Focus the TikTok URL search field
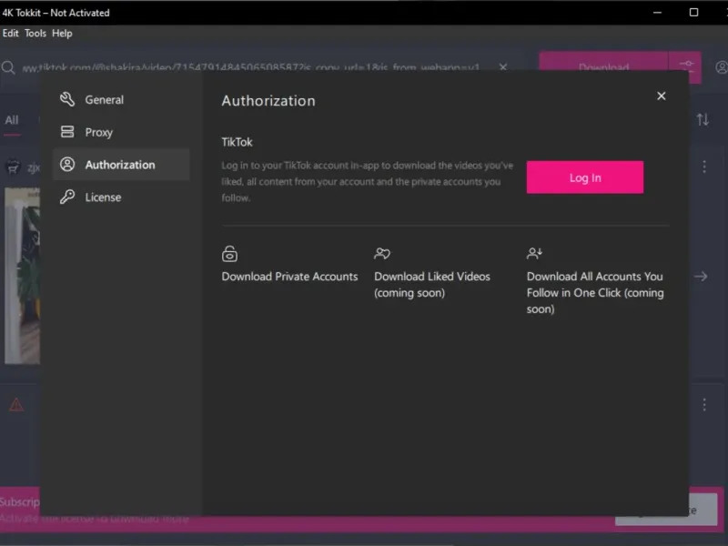Image resolution: width=728 pixels, height=546 pixels. [x=251, y=67]
